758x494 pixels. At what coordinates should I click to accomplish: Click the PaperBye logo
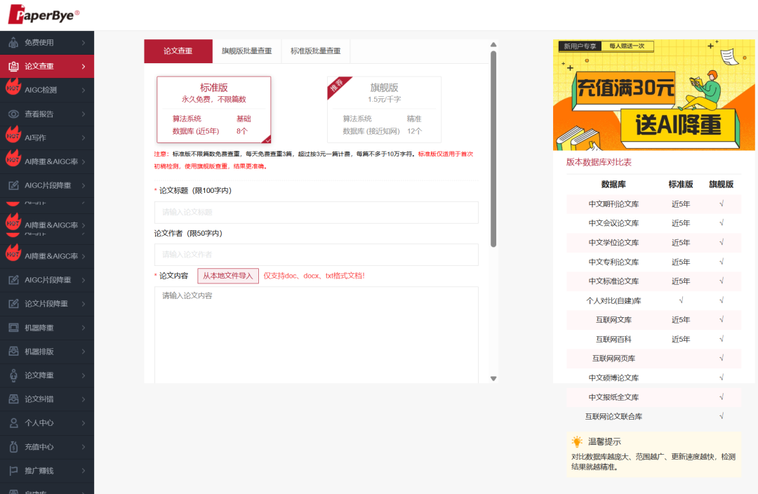pyautogui.click(x=44, y=14)
